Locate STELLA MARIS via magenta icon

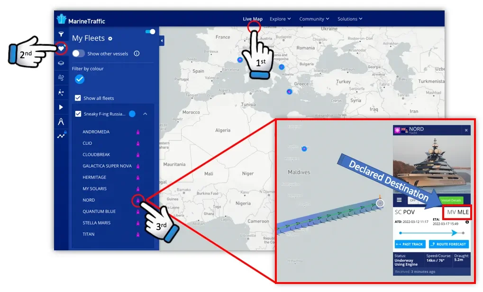click(138, 223)
